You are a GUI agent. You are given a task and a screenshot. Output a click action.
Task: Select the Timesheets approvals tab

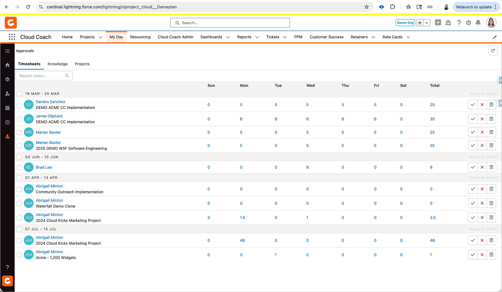click(x=29, y=64)
